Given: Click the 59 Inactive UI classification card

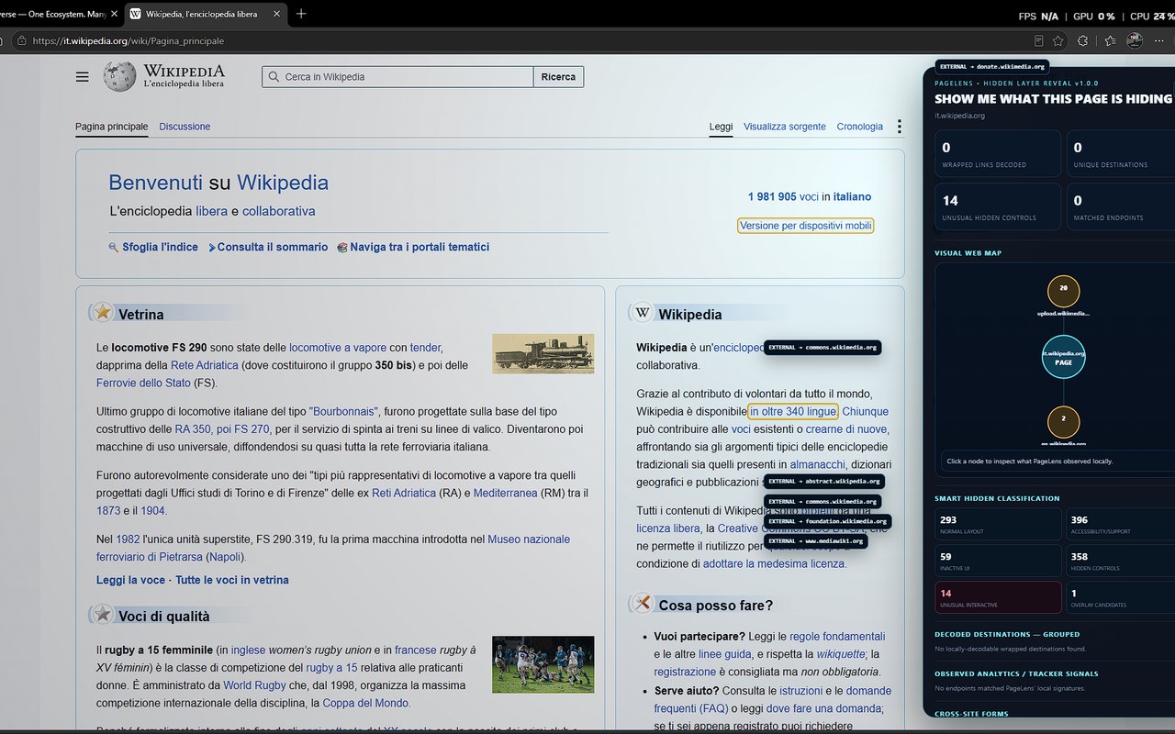Looking at the screenshot, I should click(998, 562).
